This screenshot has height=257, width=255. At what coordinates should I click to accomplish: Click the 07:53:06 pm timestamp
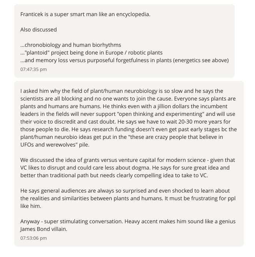pyautogui.click(x=33, y=238)
